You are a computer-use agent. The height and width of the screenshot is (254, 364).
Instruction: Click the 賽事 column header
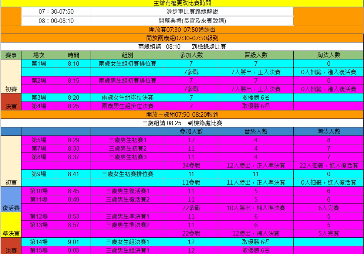click(x=11, y=55)
